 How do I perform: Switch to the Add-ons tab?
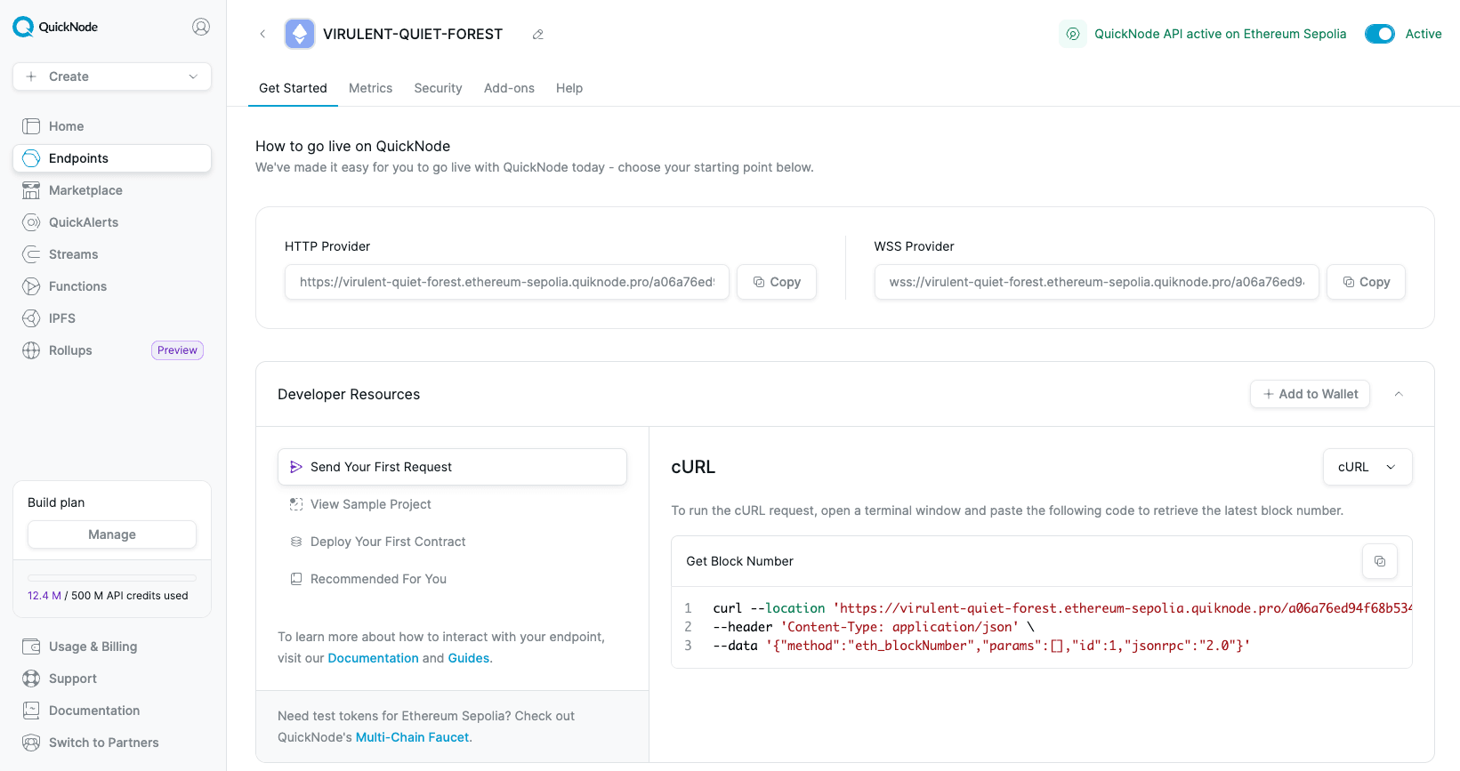(509, 88)
